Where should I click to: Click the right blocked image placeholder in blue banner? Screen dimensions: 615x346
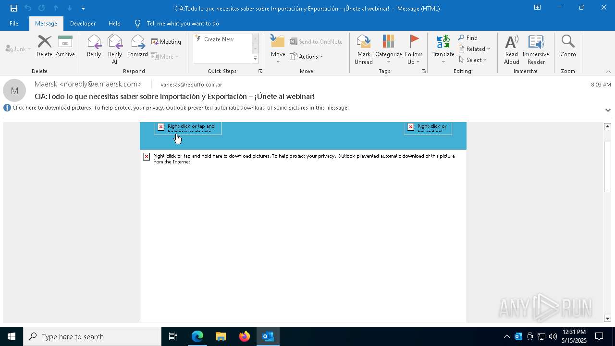point(428,128)
